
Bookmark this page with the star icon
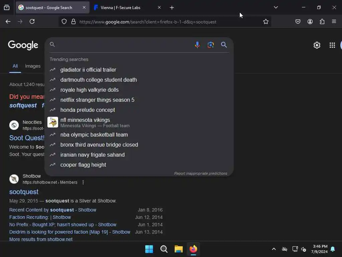click(x=266, y=22)
